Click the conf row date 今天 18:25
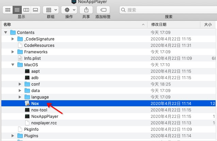Image resolution: width=217 pixels, height=141 pixels. pyautogui.click(x=160, y=84)
